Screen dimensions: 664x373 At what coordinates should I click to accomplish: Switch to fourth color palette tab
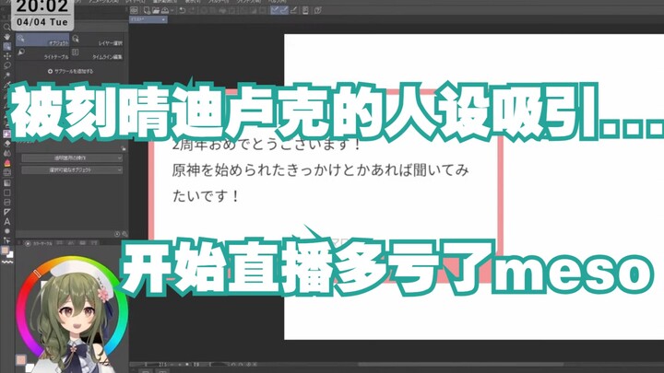click(x=83, y=243)
